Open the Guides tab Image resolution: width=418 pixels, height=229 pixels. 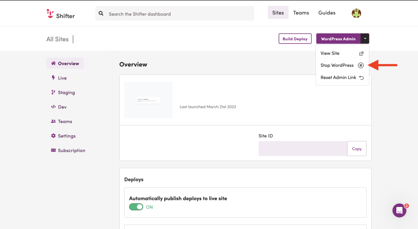click(x=327, y=13)
